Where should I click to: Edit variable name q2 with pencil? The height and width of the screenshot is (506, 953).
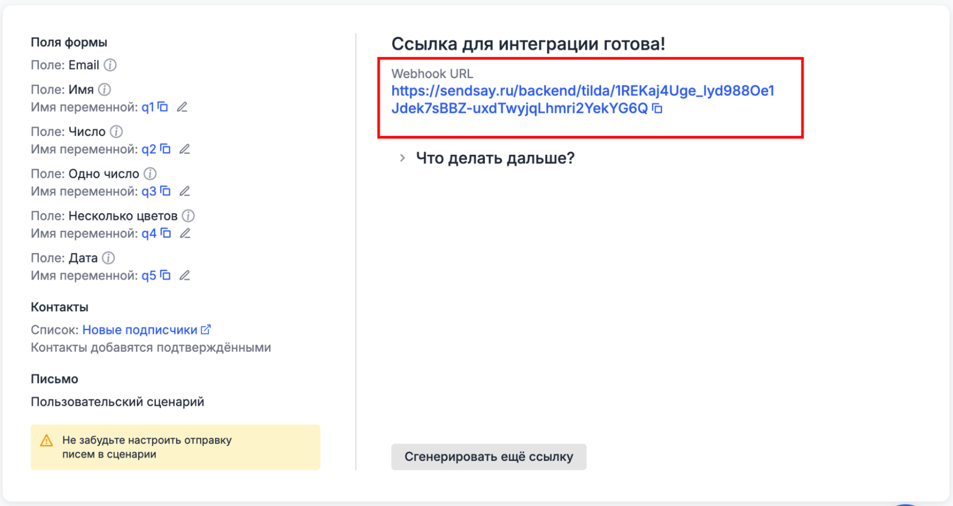(184, 149)
